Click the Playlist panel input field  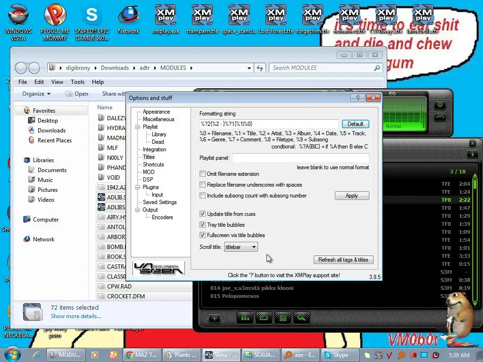pyautogui.click(x=300, y=158)
